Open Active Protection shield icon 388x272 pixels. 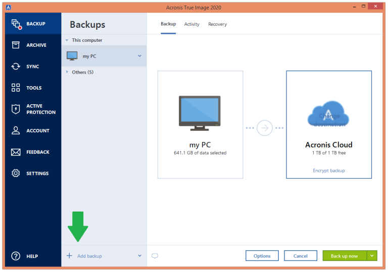(x=16, y=109)
